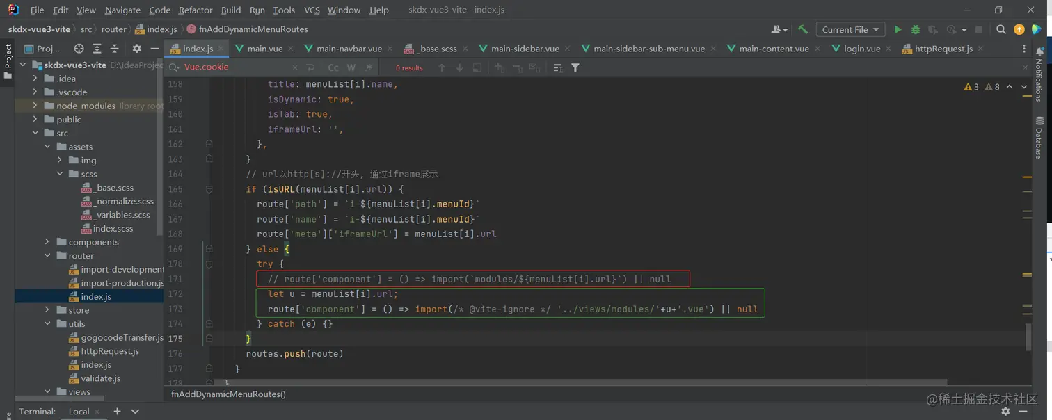Viewport: 1052px width, 420px height.
Task: Open search history dropdown magnifier
Action: click(x=175, y=67)
